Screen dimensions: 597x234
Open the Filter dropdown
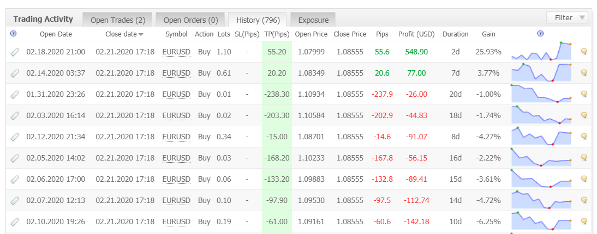pos(567,18)
